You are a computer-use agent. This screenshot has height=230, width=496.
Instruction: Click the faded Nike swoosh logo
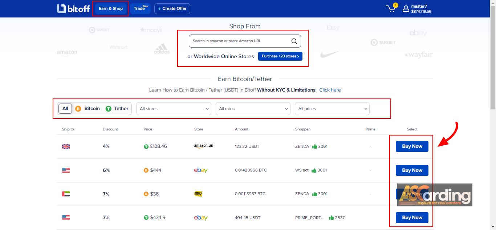click(330, 55)
